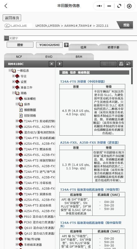
Task: Click the expand-all plus icon in toolbar
Action: (x=104, y=64)
